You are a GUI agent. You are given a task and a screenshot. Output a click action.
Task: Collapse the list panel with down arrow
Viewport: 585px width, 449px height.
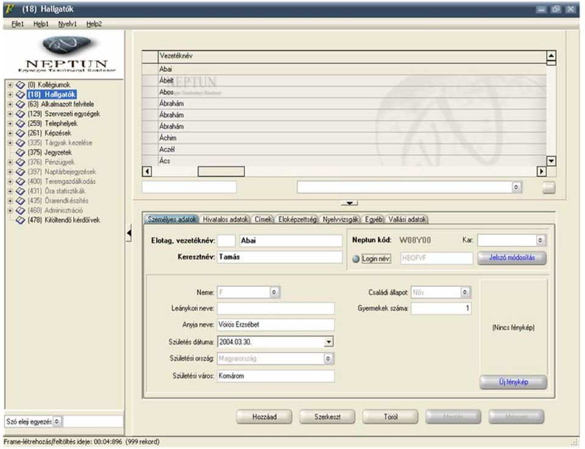[x=350, y=203]
